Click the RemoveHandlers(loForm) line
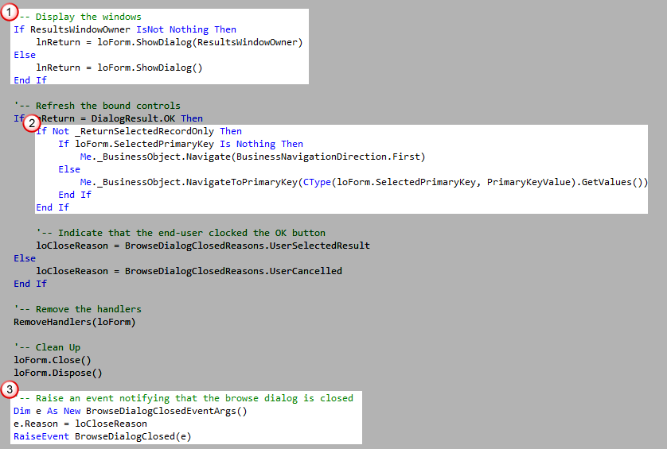 pos(64,322)
